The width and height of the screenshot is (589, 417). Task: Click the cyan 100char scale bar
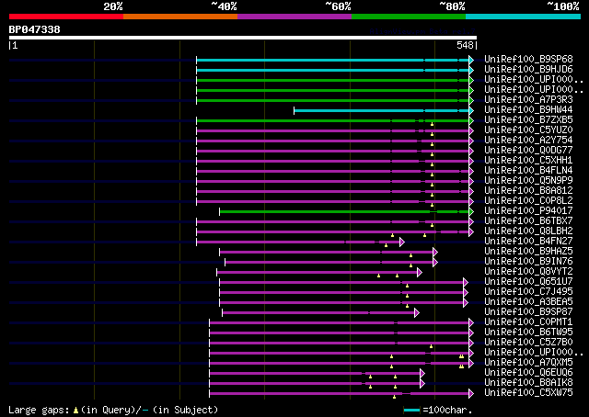tap(411, 411)
